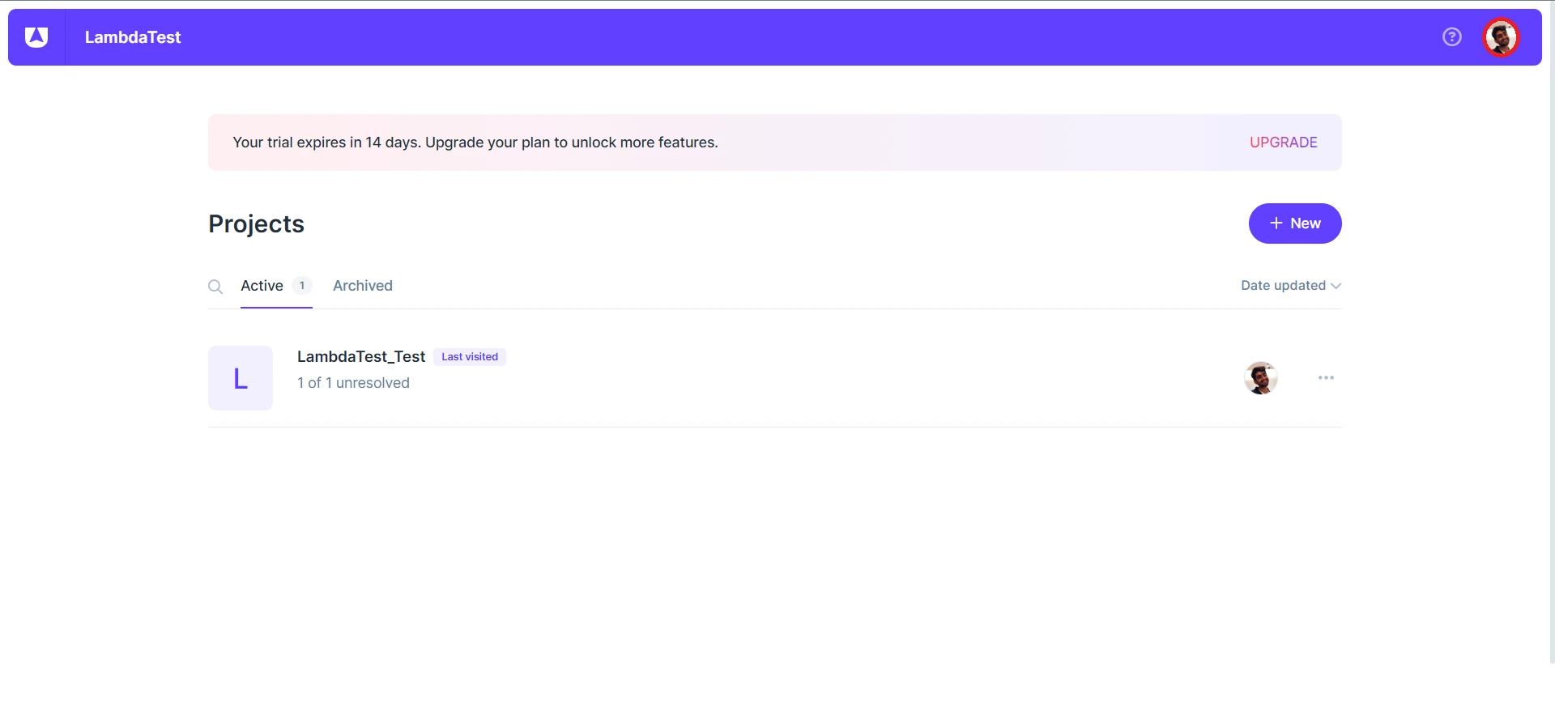Image resolution: width=1555 pixels, height=719 pixels.
Task: Create a project with New button
Action: pyautogui.click(x=1294, y=223)
